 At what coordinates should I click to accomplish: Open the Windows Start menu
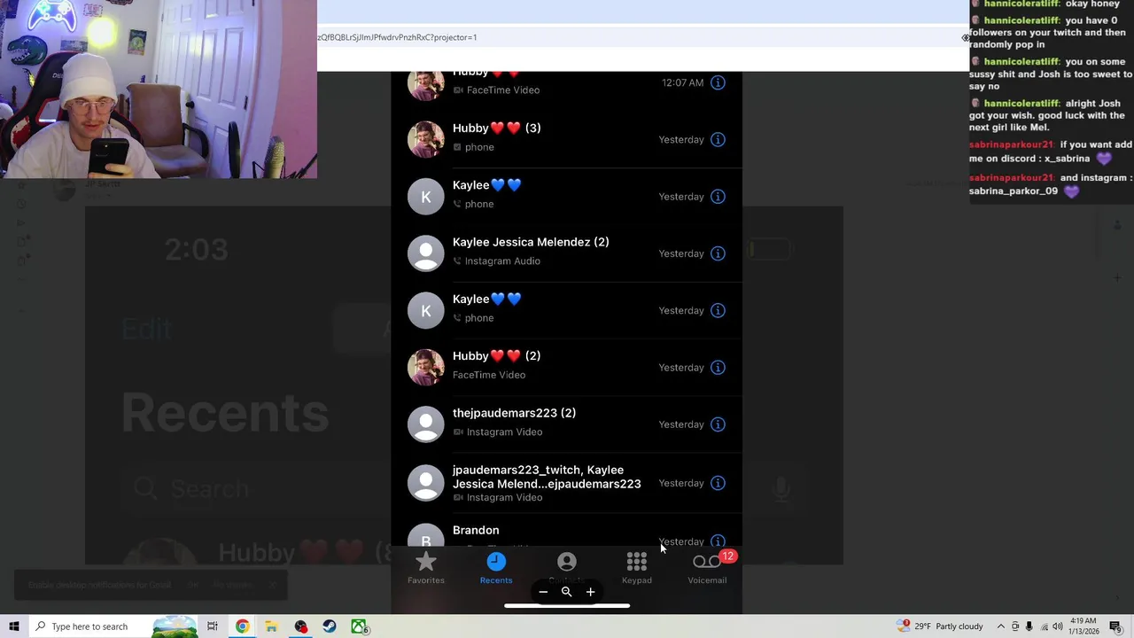(x=14, y=626)
